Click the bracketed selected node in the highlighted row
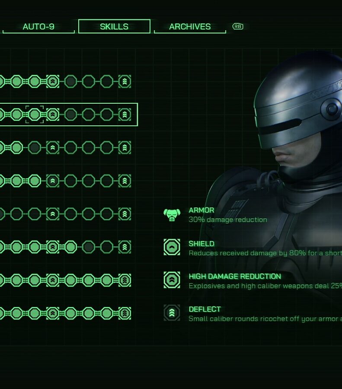Image resolution: width=342 pixels, height=389 pixels. (35, 115)
